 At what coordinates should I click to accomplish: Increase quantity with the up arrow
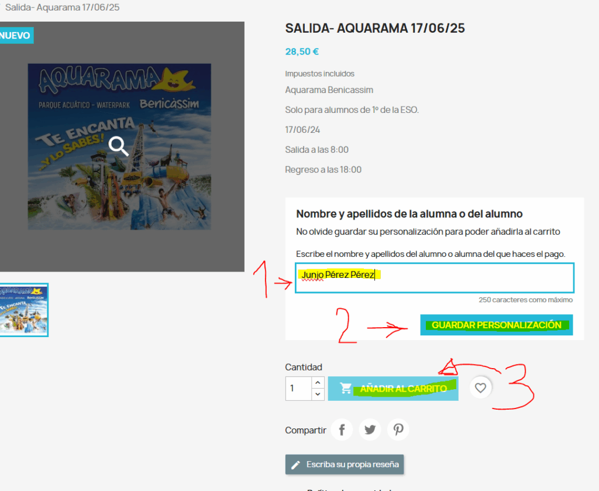(x=318, y=383)
